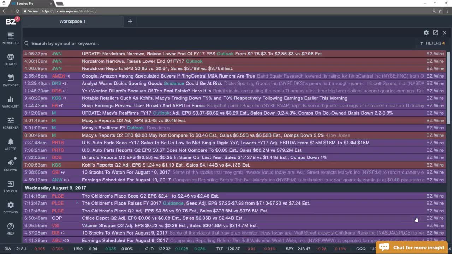Screen dimensions: 452x254
Task: Pop out the newsfeed widget
Action: (435, 32)
